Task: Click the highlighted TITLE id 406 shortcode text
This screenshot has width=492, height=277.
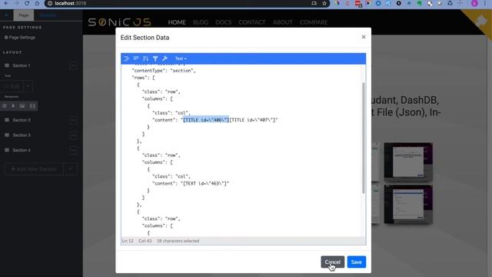Action: [206, 120]
